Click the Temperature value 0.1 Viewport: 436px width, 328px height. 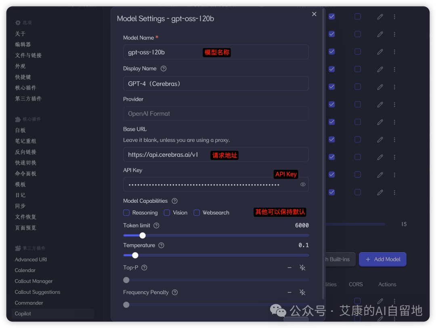coord(303,245)
